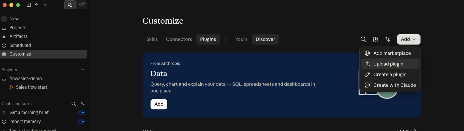Click the Projects folder icon in sidebar
The image size is (464, 131).
tap(4, 28)
